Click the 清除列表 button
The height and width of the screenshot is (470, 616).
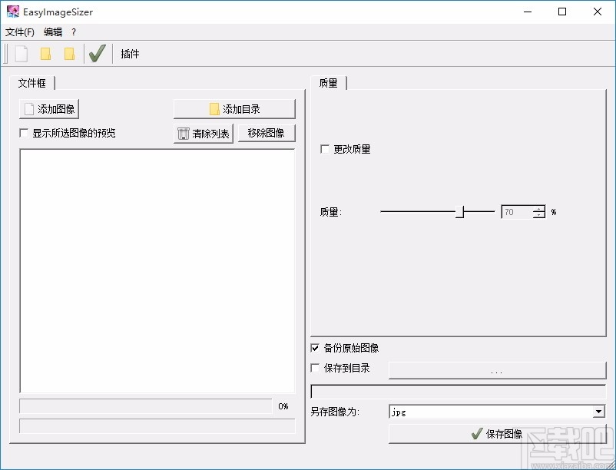203,133
